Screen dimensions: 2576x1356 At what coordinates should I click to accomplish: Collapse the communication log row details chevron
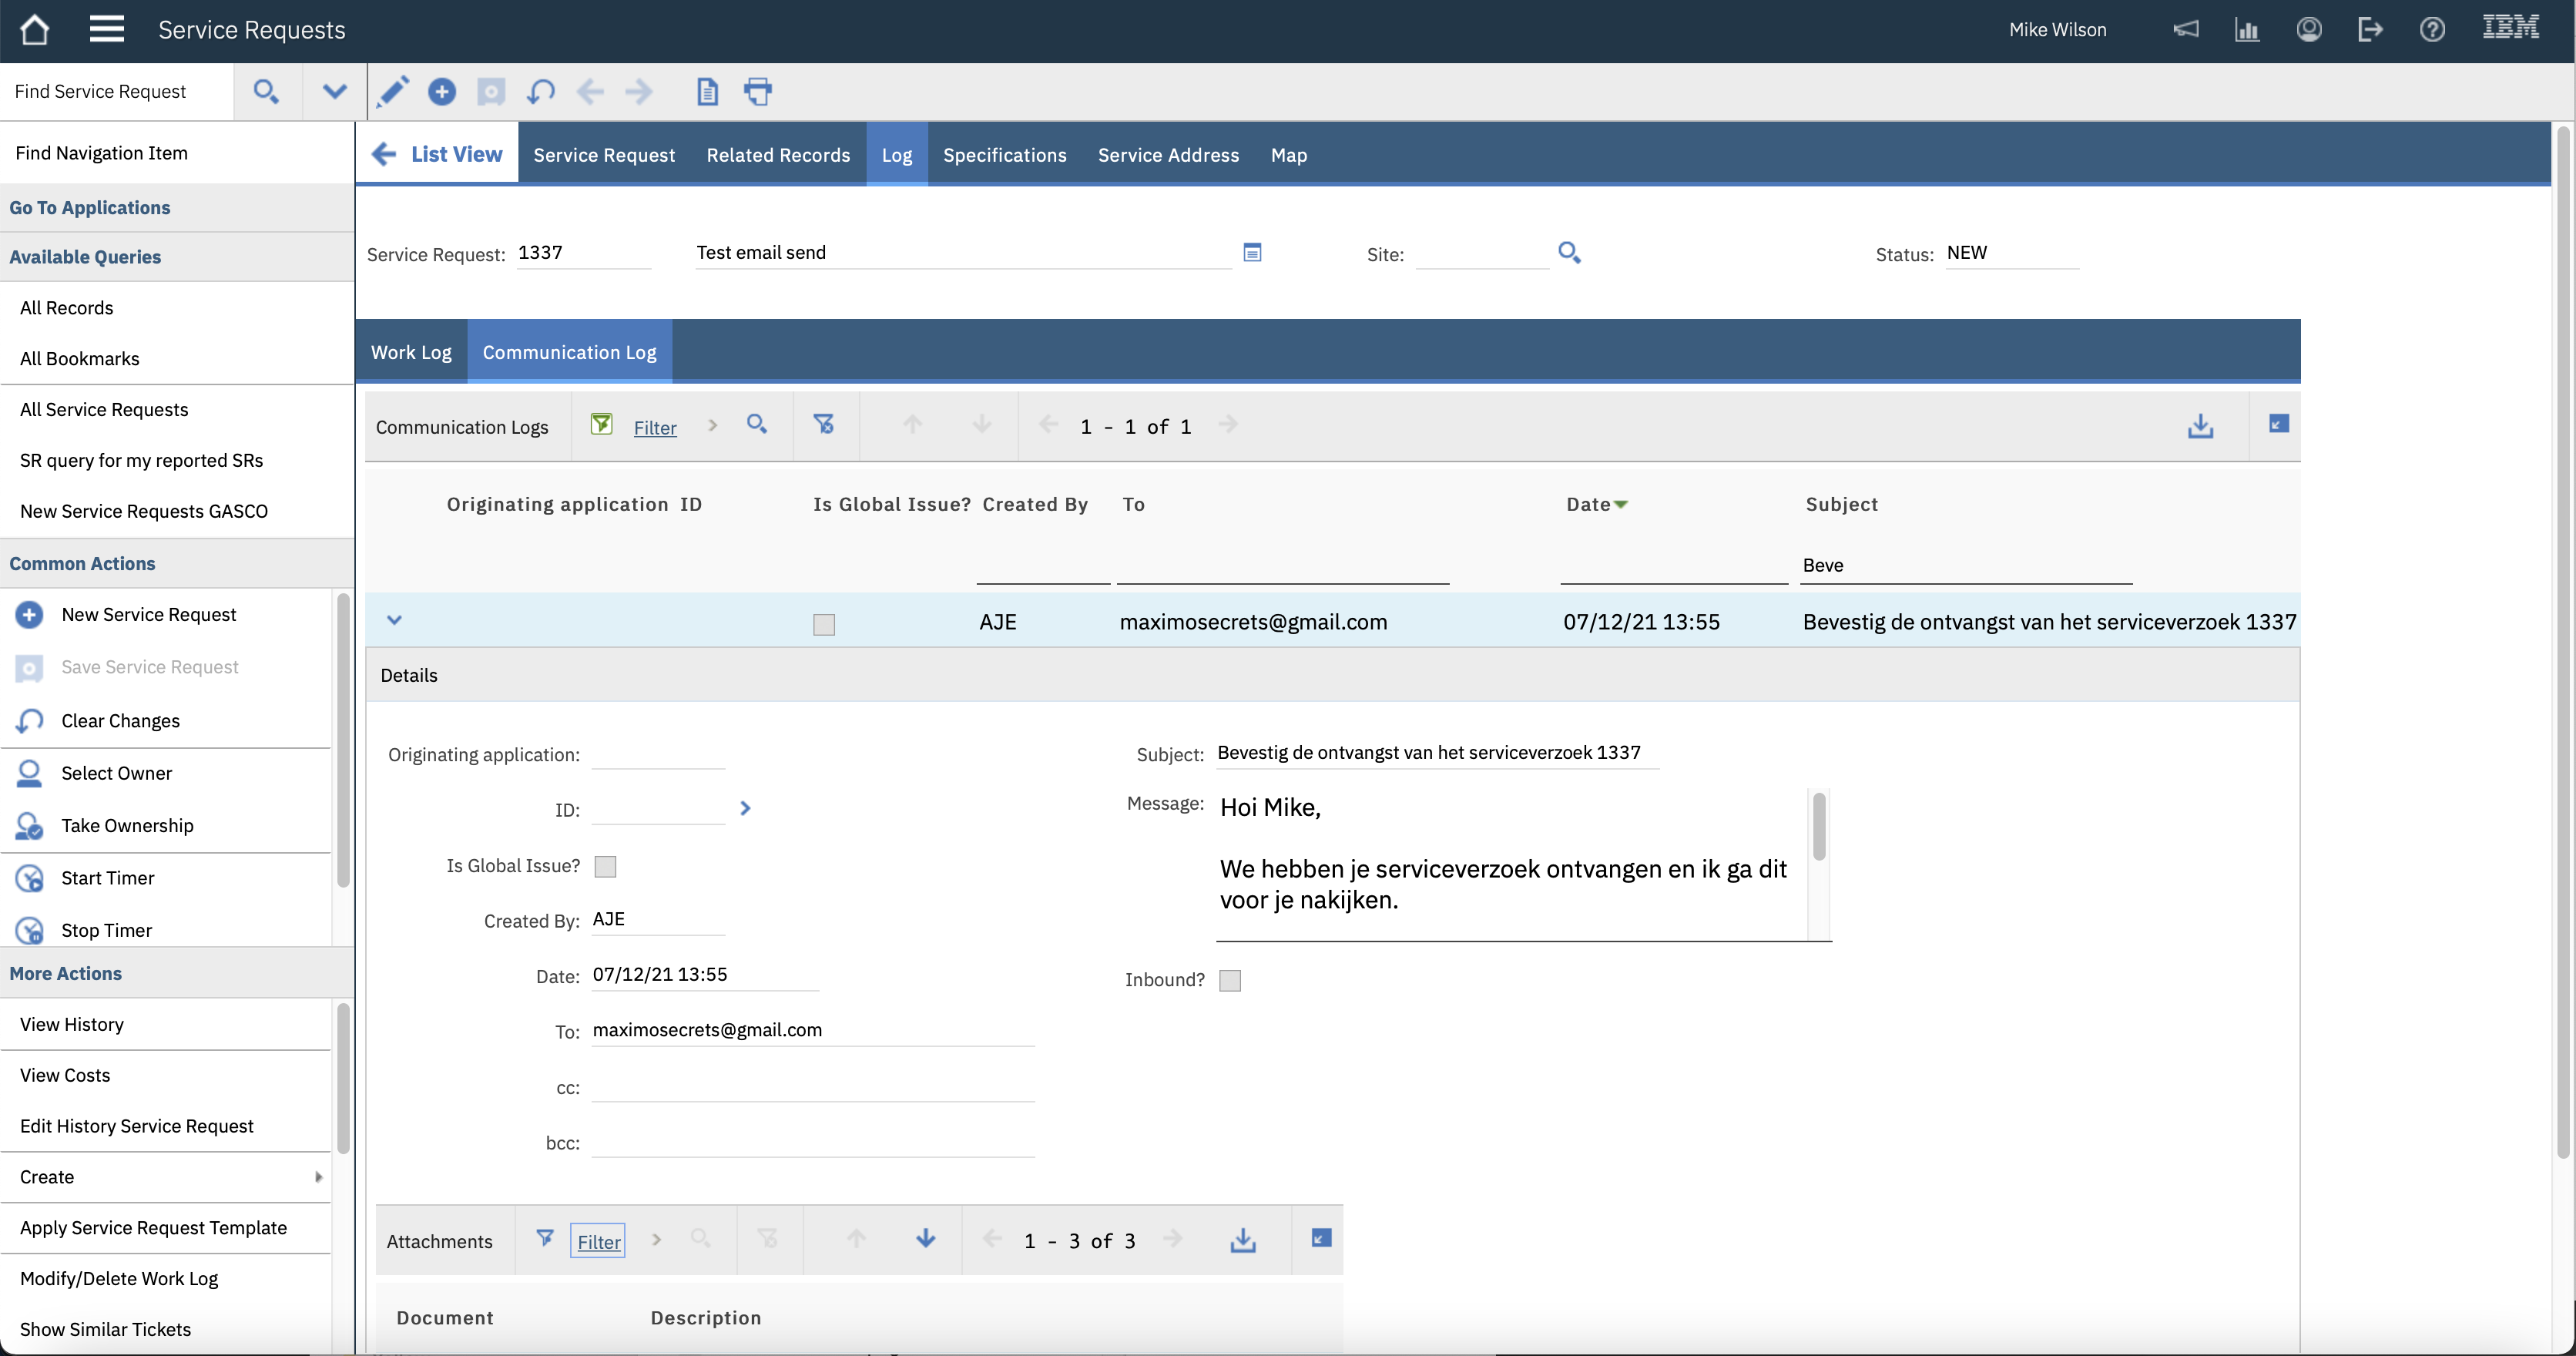pos(394,620)
